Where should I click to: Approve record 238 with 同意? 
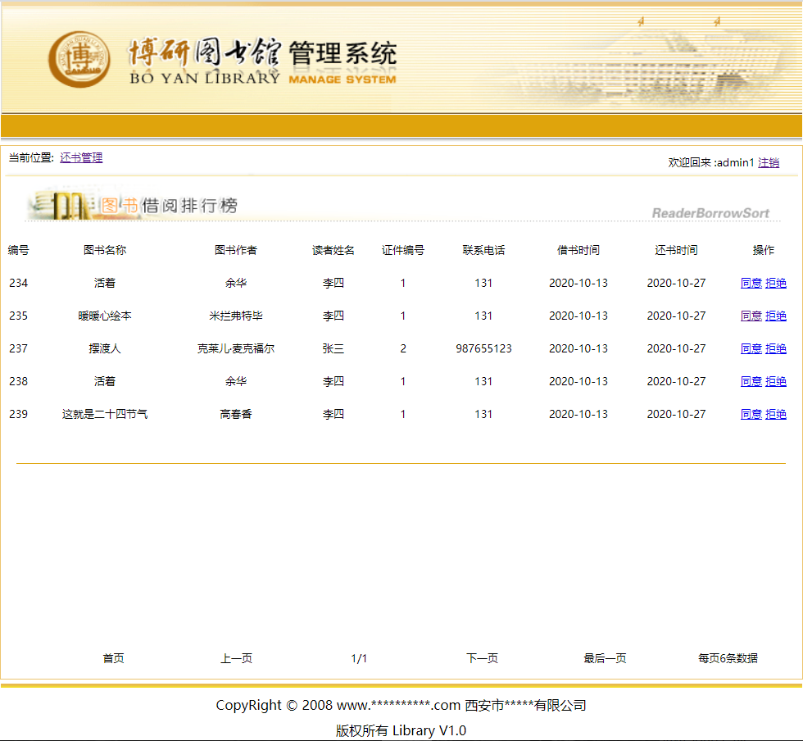751,381
